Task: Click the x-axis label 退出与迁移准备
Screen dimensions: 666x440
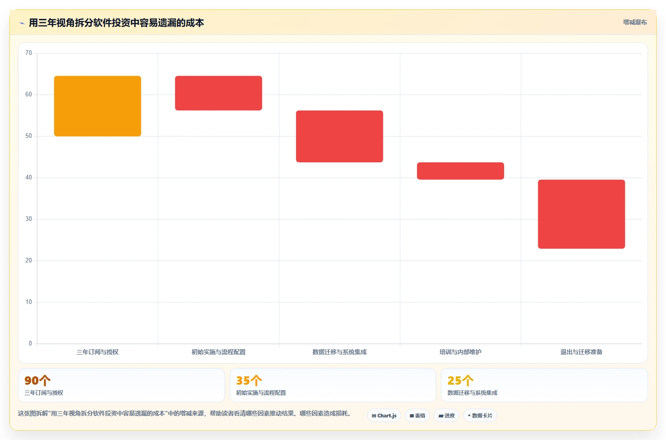Action: click(x=581, y=352)
